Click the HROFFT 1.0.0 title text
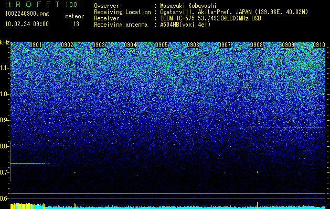330x209 pixels. 41,4
